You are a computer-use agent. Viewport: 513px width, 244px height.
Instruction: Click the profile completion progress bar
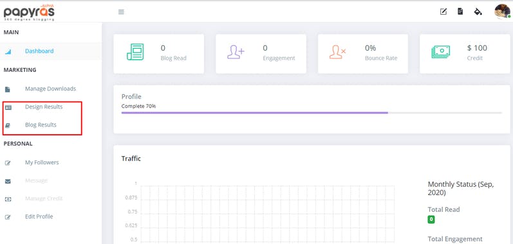[312, 113]
